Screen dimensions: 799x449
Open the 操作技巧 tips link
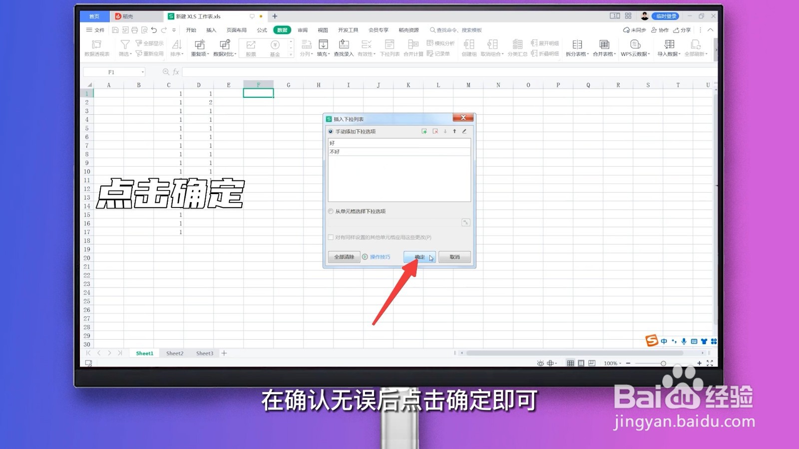380,257
